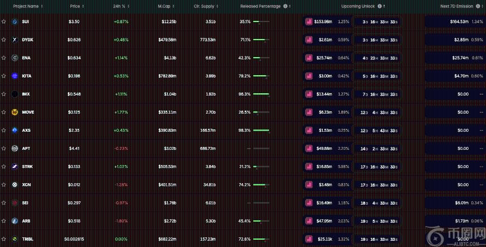Click the info icon beside Released Percentage
Viewport: 486px width, 247px height.
click(285, 6)
